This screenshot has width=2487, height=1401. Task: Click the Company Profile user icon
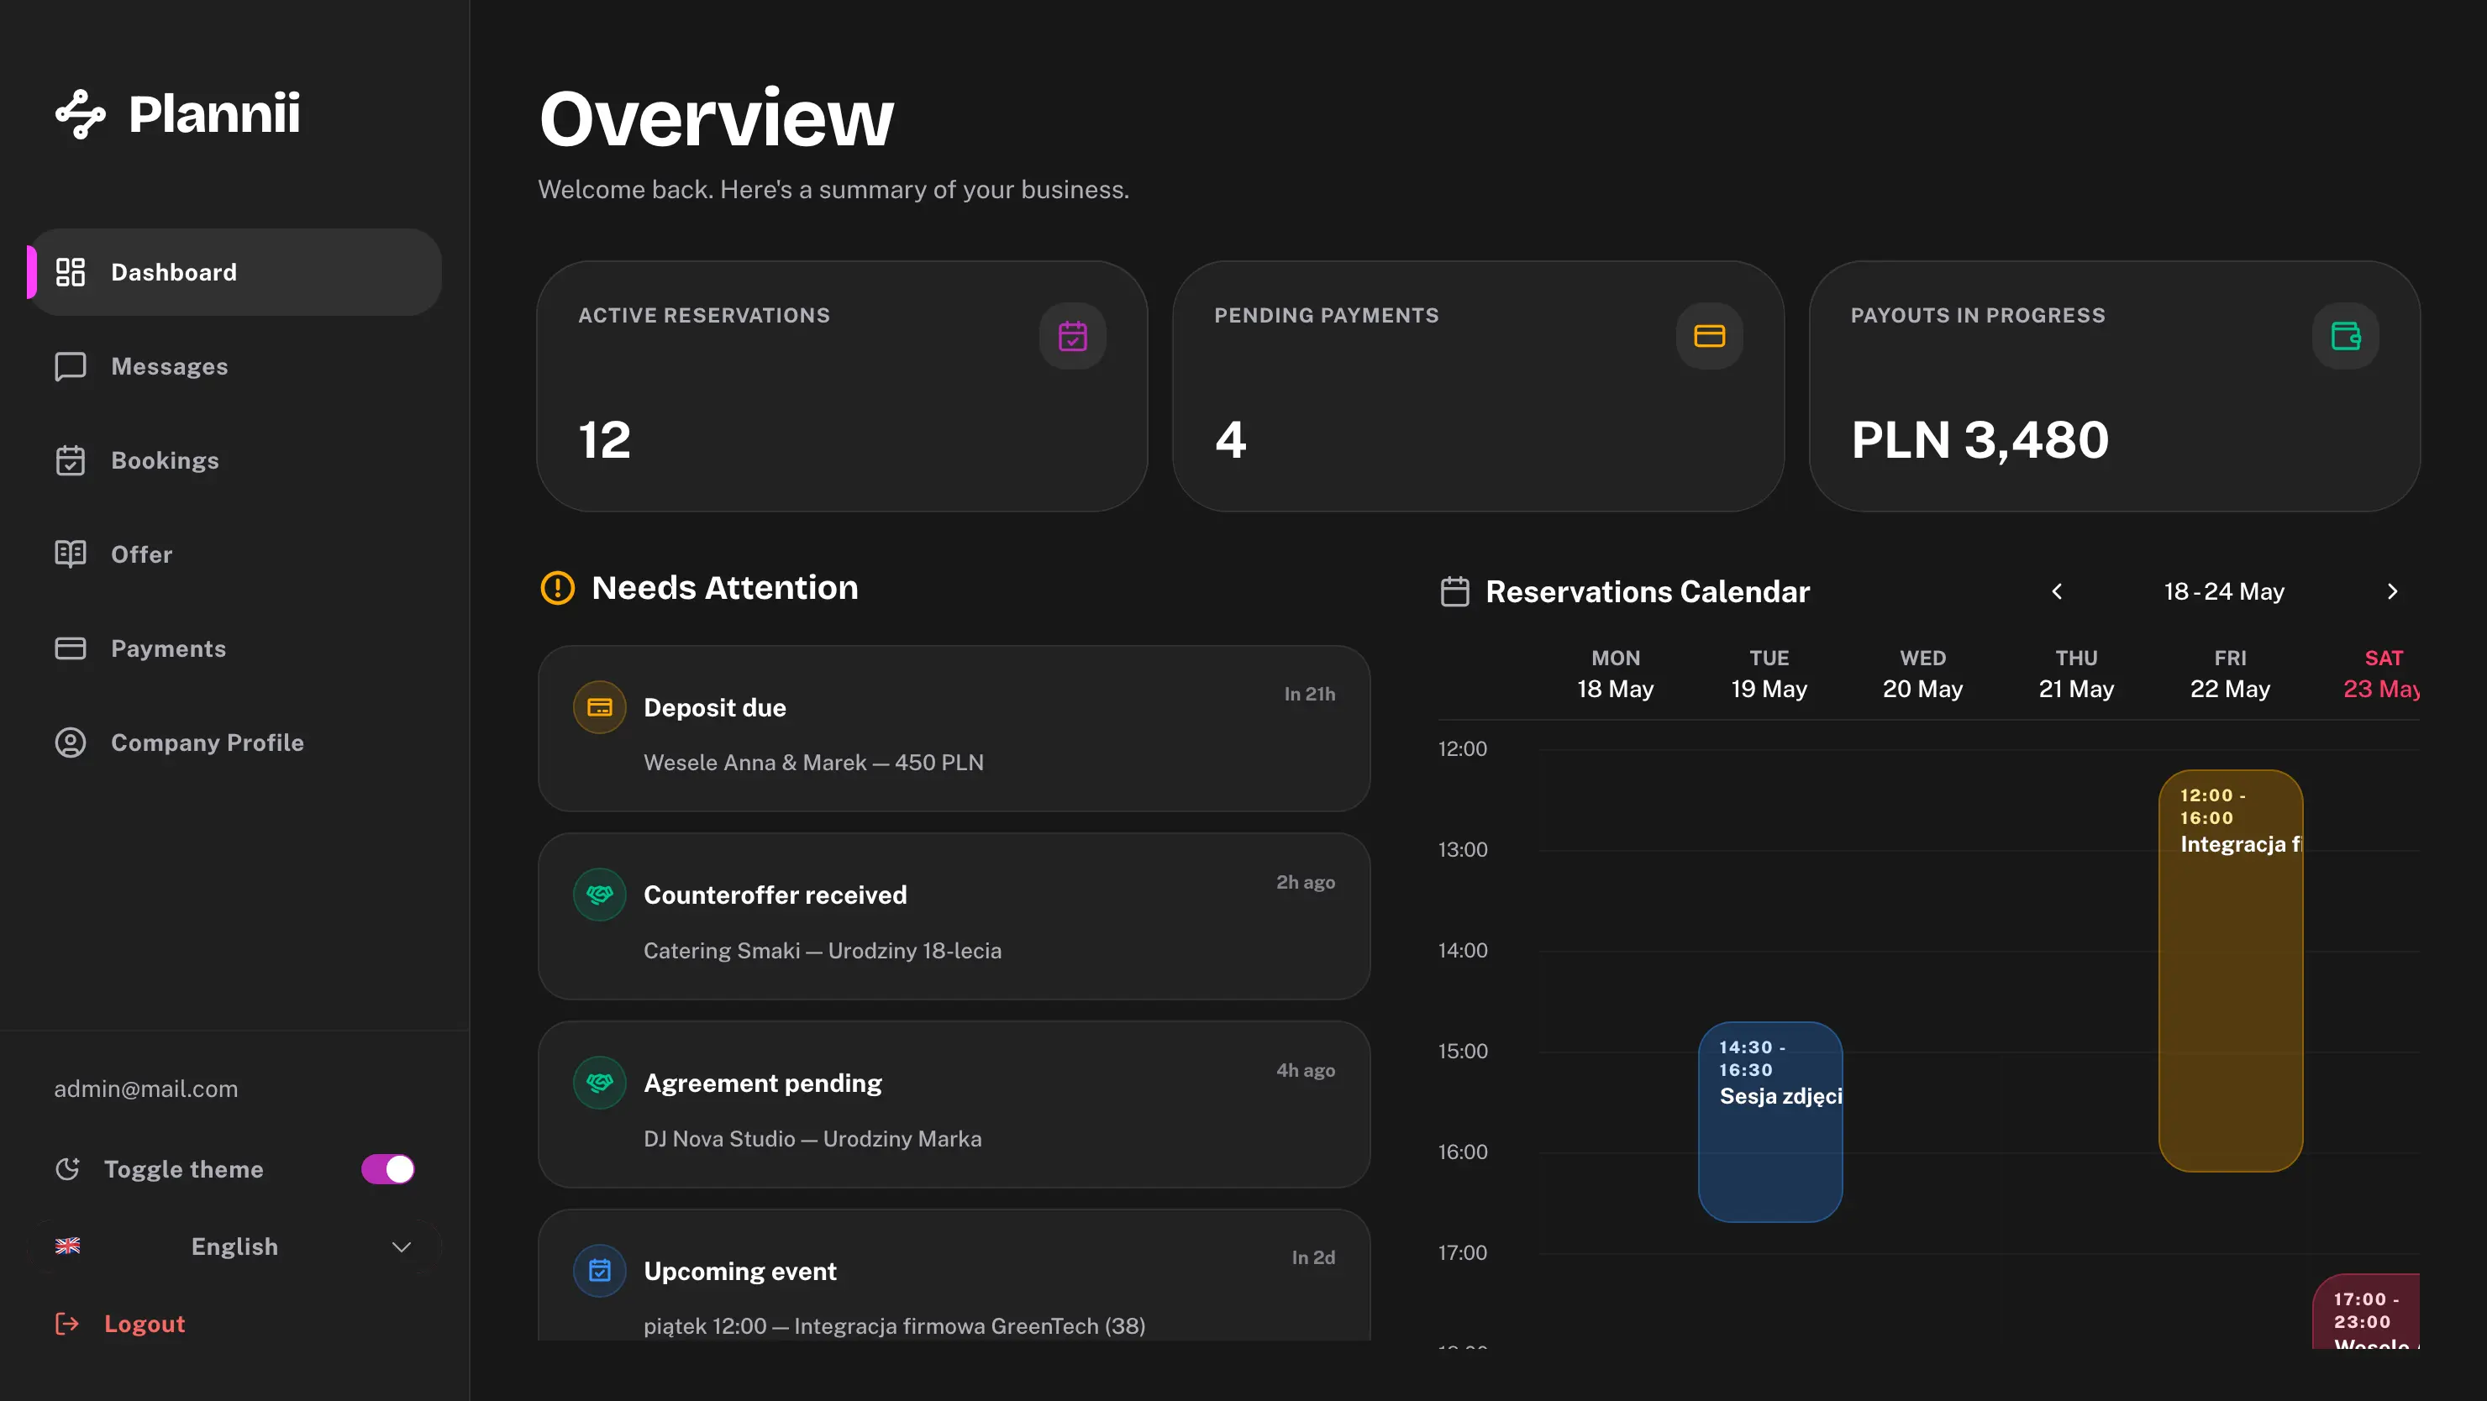[x=71, y=742]
